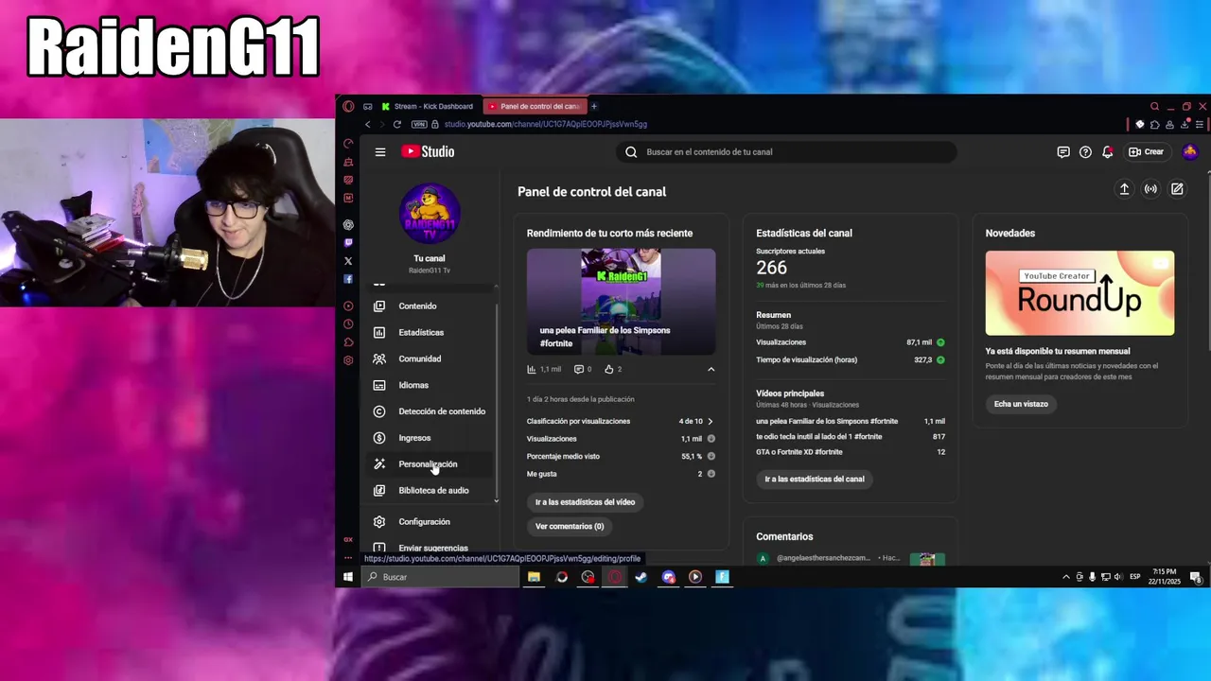The image size is (1211, 681).
Task: Open Biblioteca de audio
Action: pos(430,490)
